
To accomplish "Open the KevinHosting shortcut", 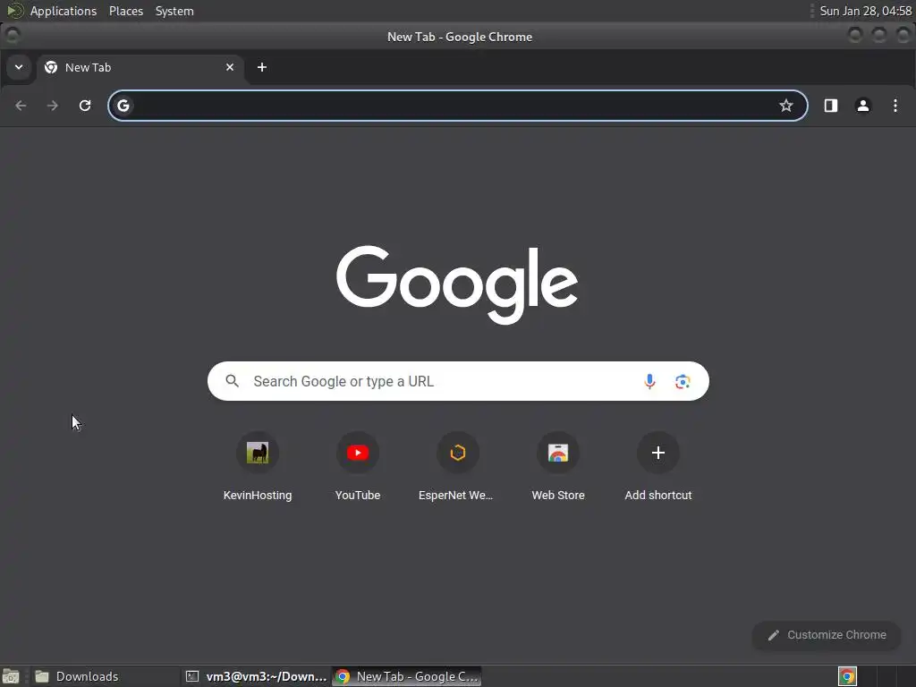I will tap(258, 466).
